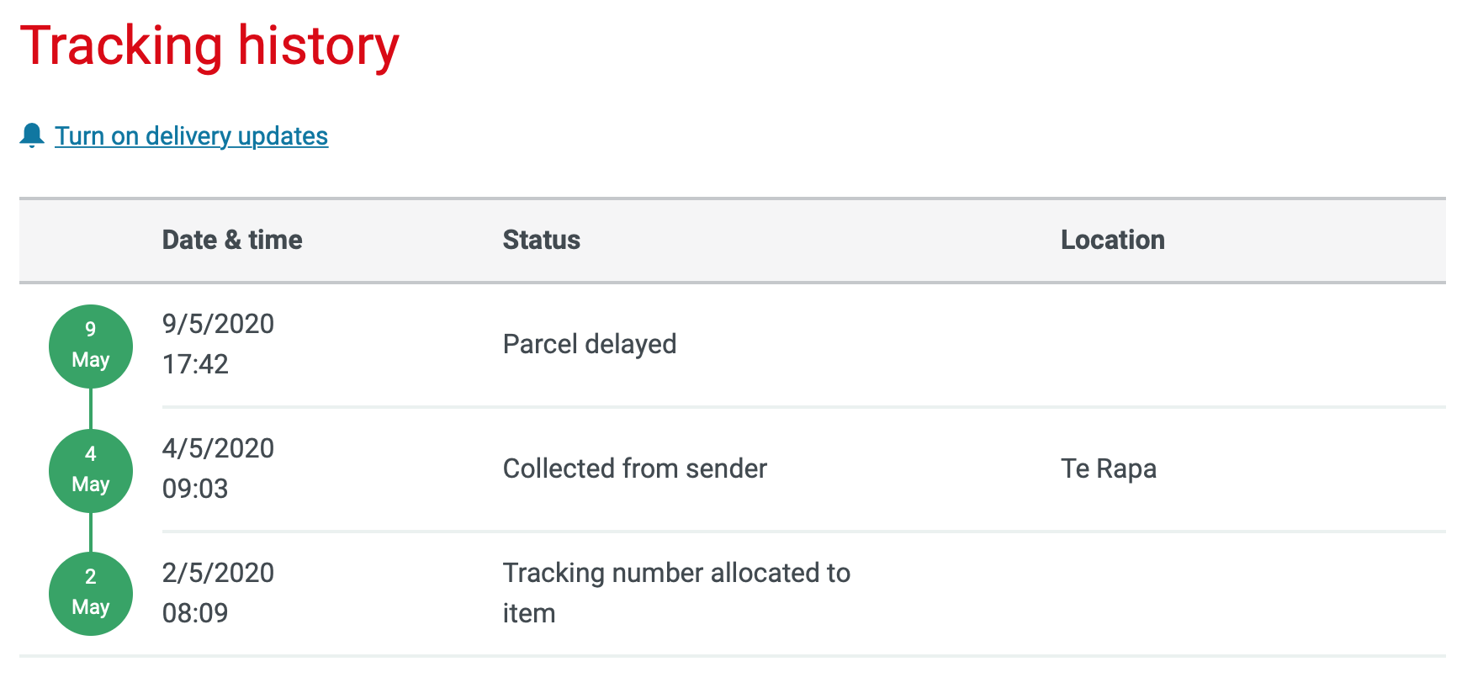Screen dimensions: 1462x688
Task: Select the Collected from sender status
Action: click(x=634, y=468)
